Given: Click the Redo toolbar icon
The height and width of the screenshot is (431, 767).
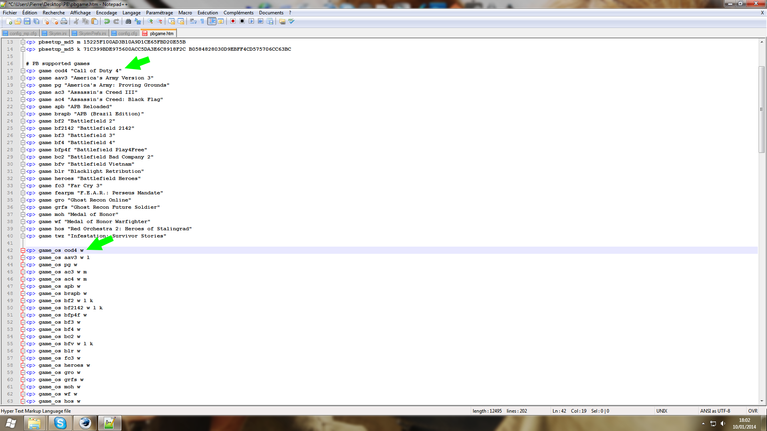Looking at the screenshot, I should pos(116,22).
